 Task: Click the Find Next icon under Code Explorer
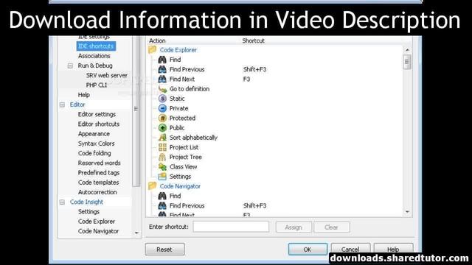click(162, 79)
